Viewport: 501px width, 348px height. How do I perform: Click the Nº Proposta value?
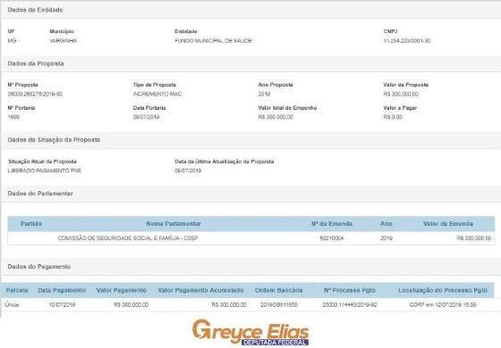click(x=35, y=94)
